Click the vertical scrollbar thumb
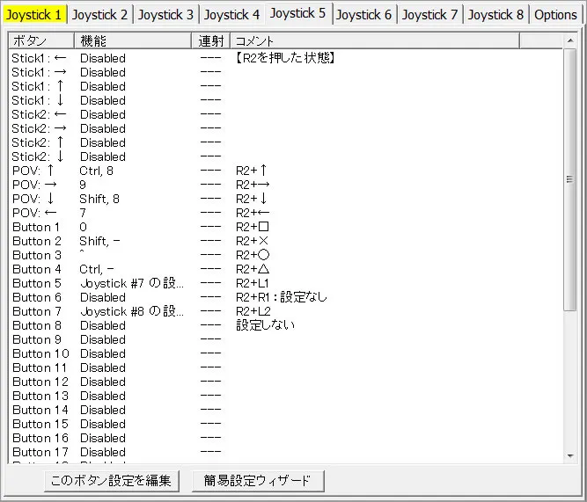This screenshot has width=587, height=502. point(570,180)
